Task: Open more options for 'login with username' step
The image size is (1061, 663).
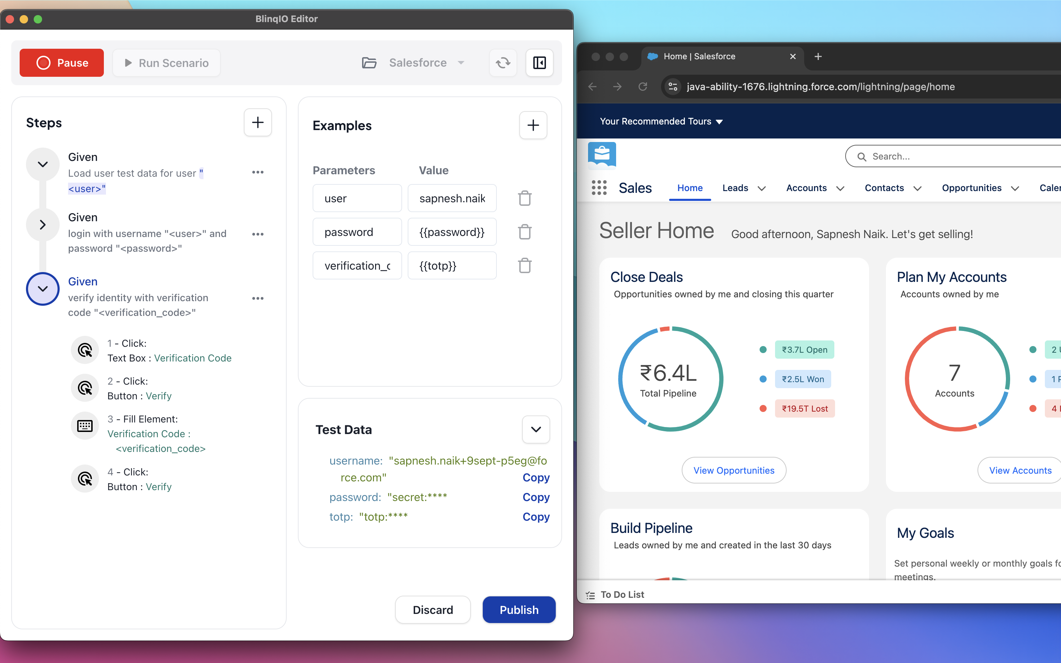Action: (x=258, y=234)
